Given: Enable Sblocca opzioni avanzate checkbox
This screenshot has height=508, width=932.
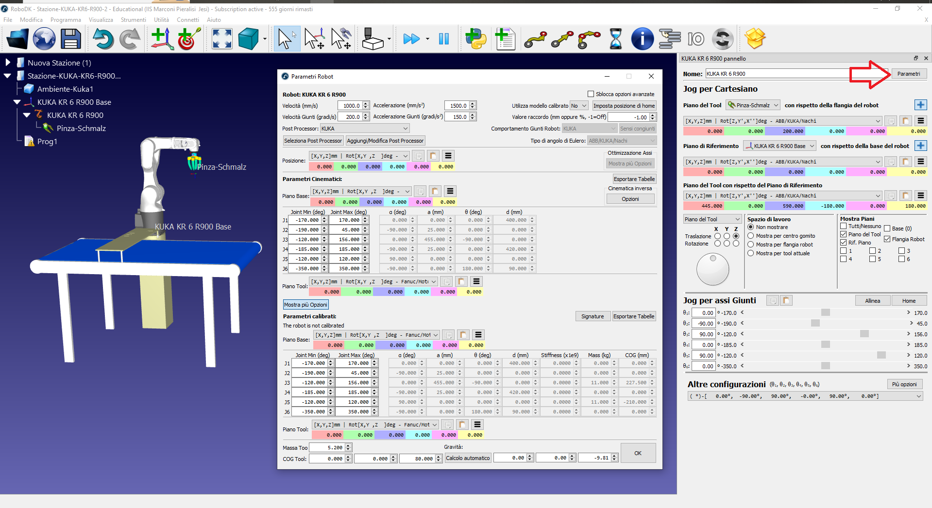Looking at the screenshot, I should click(x=591, y=94).
